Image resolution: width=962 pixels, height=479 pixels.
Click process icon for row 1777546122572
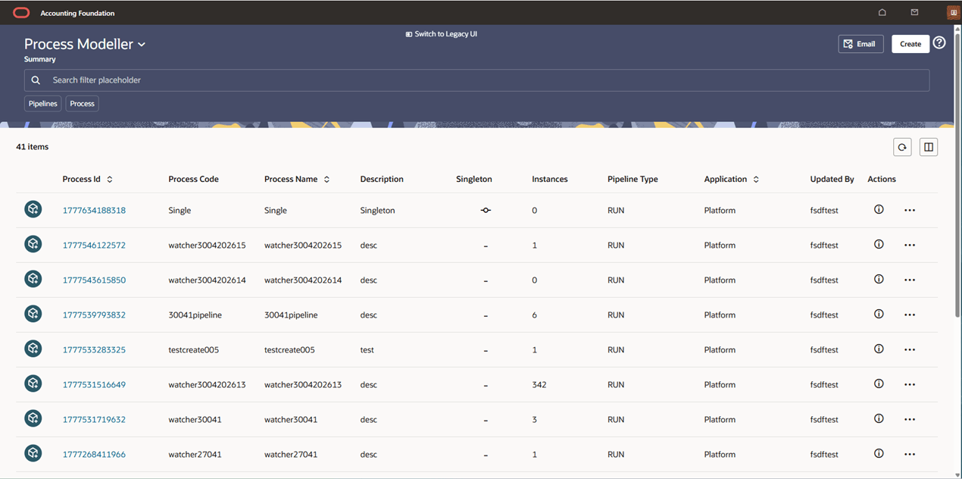[x=33, y=244]
